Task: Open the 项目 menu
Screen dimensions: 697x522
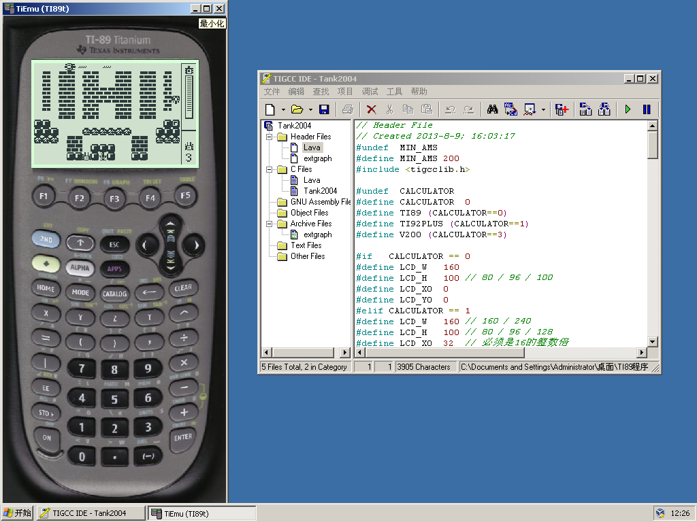Action: (345, 92)
